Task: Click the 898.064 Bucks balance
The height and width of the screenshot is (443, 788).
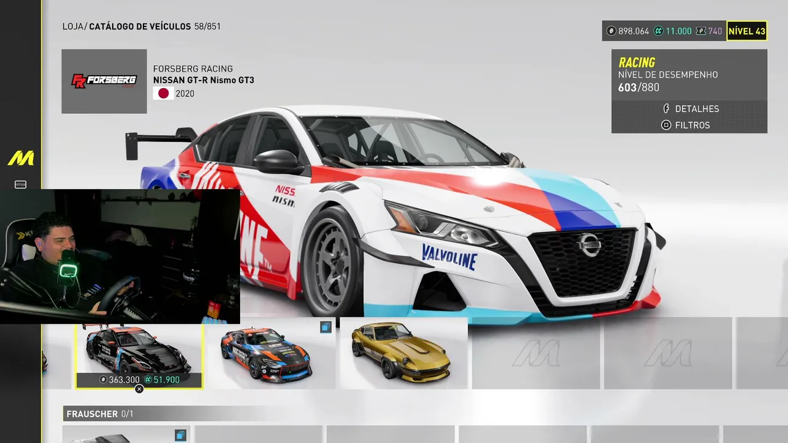Action: [633, 31]
